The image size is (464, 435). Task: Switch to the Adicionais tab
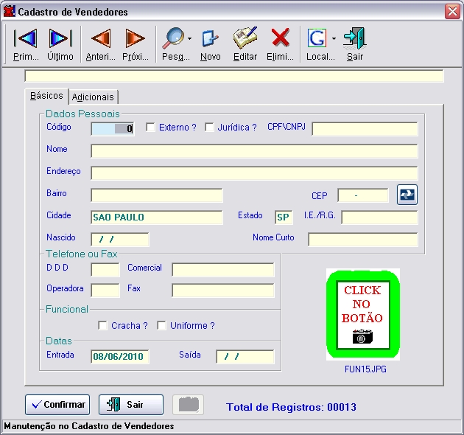click(x=93, y=97)
